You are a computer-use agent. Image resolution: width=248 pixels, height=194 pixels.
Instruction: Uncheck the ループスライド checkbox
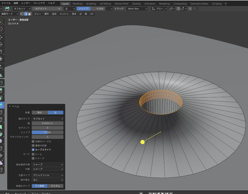click(x=33, y=150)
